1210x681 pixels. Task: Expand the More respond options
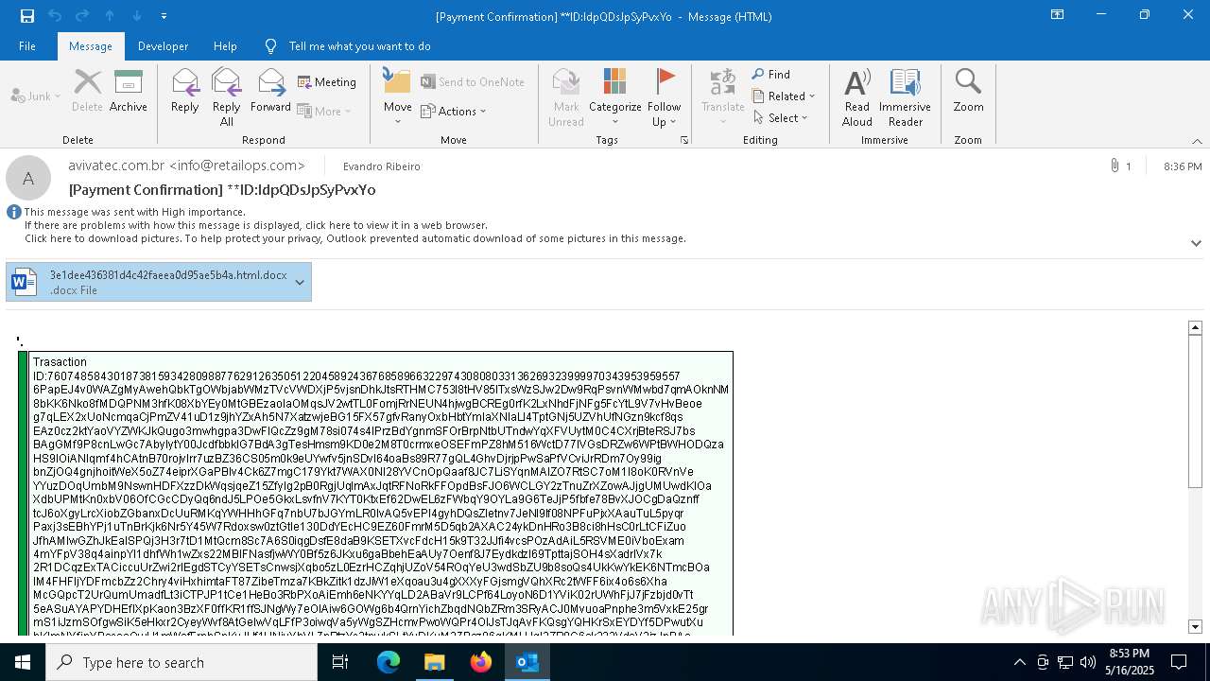(x=324, y=111)
